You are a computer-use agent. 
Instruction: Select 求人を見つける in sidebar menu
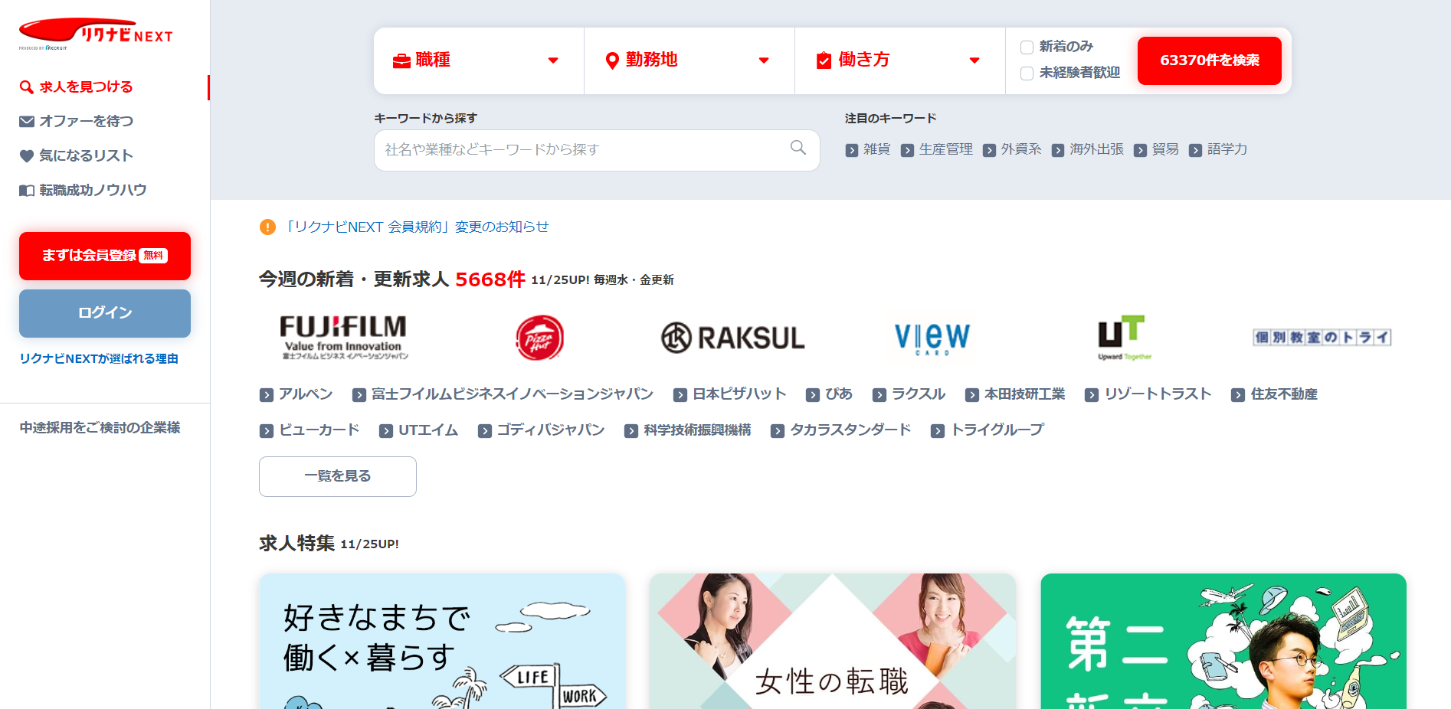point(86,87)
